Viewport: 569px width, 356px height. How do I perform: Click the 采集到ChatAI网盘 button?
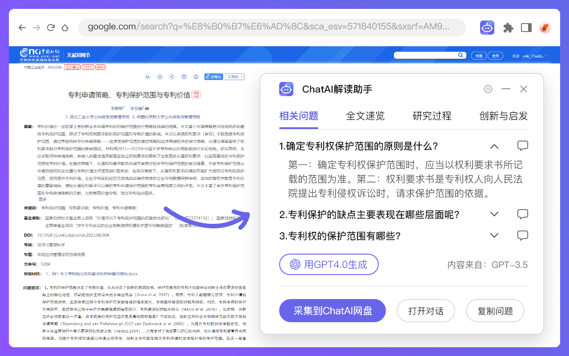[333, 311]
